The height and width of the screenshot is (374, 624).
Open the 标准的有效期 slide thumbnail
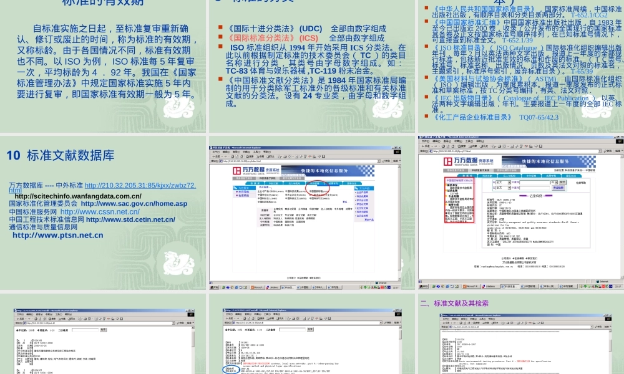[x=103, y=65]
